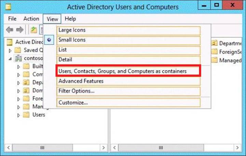Click the Users folder icon in tree
Screen dimensions: 246x156
[x=26, y=115]
